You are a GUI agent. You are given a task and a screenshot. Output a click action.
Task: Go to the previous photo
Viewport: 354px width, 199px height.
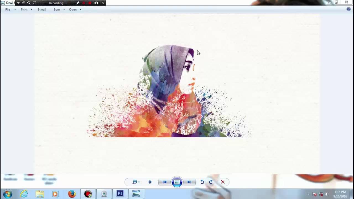tap(164, 182)
